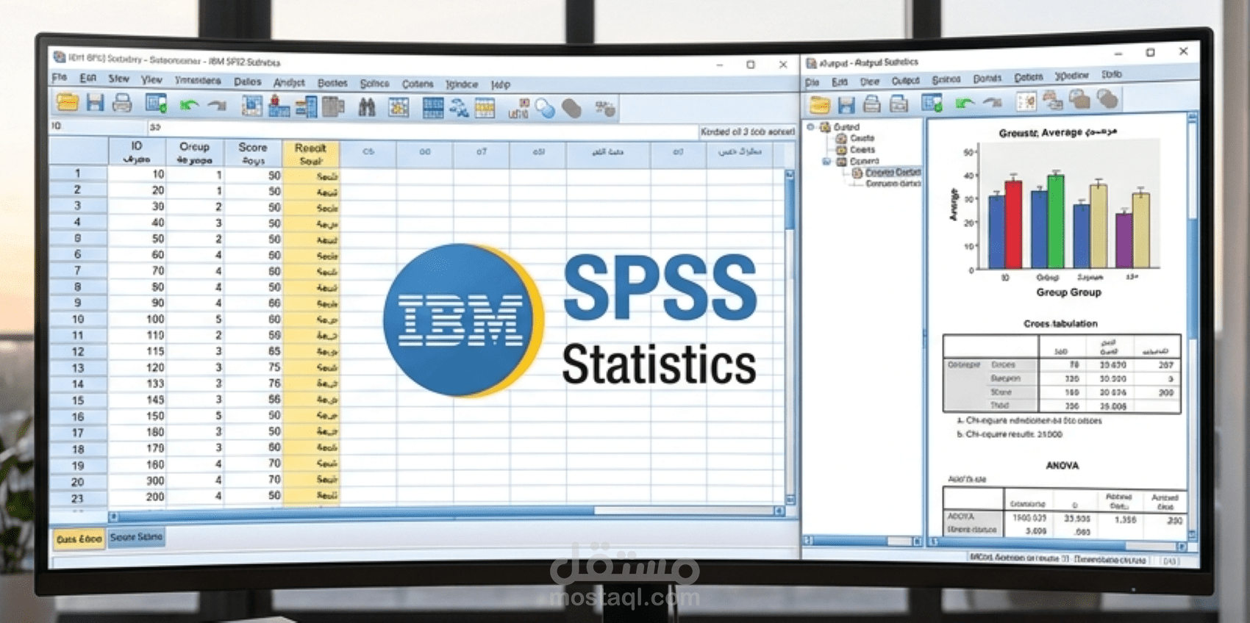The height and width of the screenshot is (623, 1250).
Task: Redo with the gray arrow in the Output window
Action: tap(992, 102)
